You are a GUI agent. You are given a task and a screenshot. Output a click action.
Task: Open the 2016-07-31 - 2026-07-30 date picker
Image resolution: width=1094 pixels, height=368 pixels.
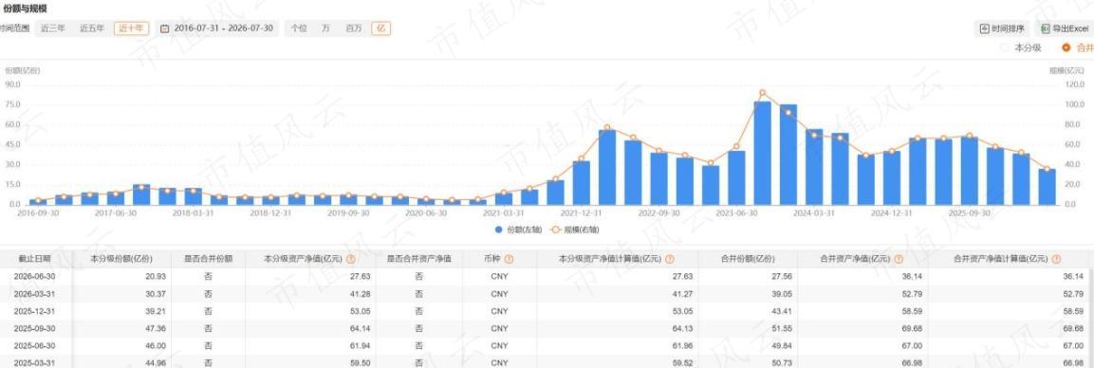tap(217, 28)
